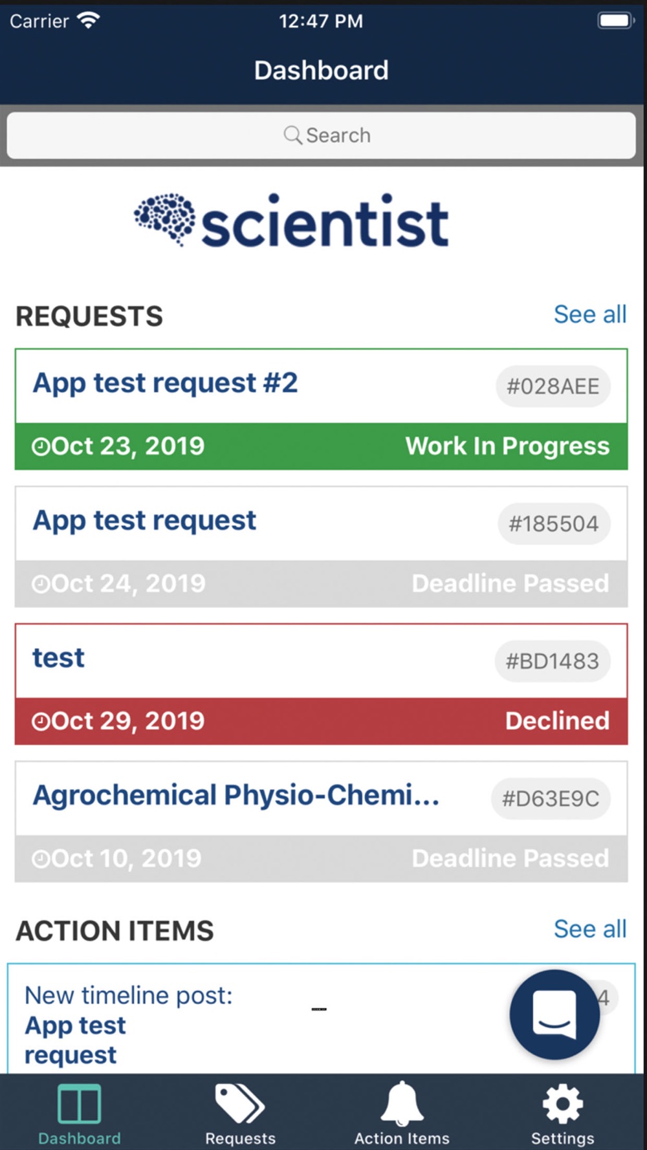Open the Settings gear icon
Image resolution: width=647 pixels, height=1150 pixels.
tap(562, 1103)
